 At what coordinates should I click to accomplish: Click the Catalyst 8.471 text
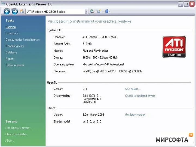[x=92, y=99]
